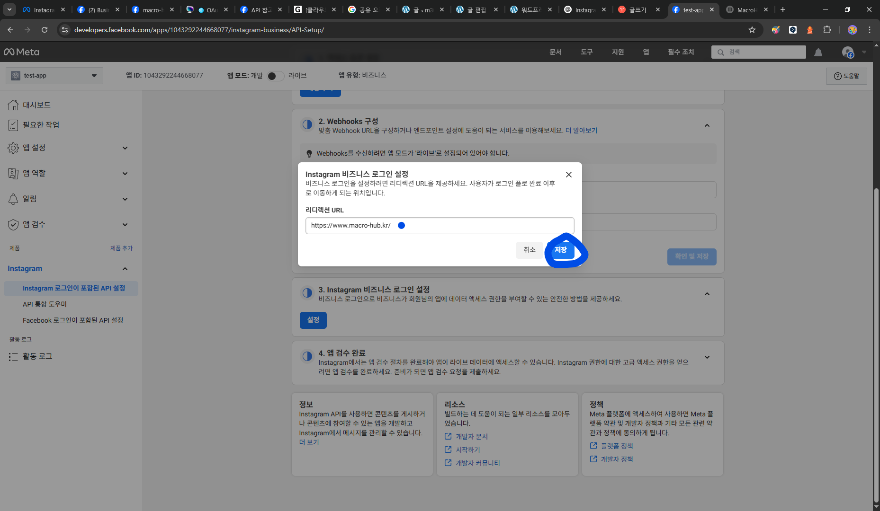Click the search magnifier icon
Viewport: 880px width, 511px height.
point(720,52)
